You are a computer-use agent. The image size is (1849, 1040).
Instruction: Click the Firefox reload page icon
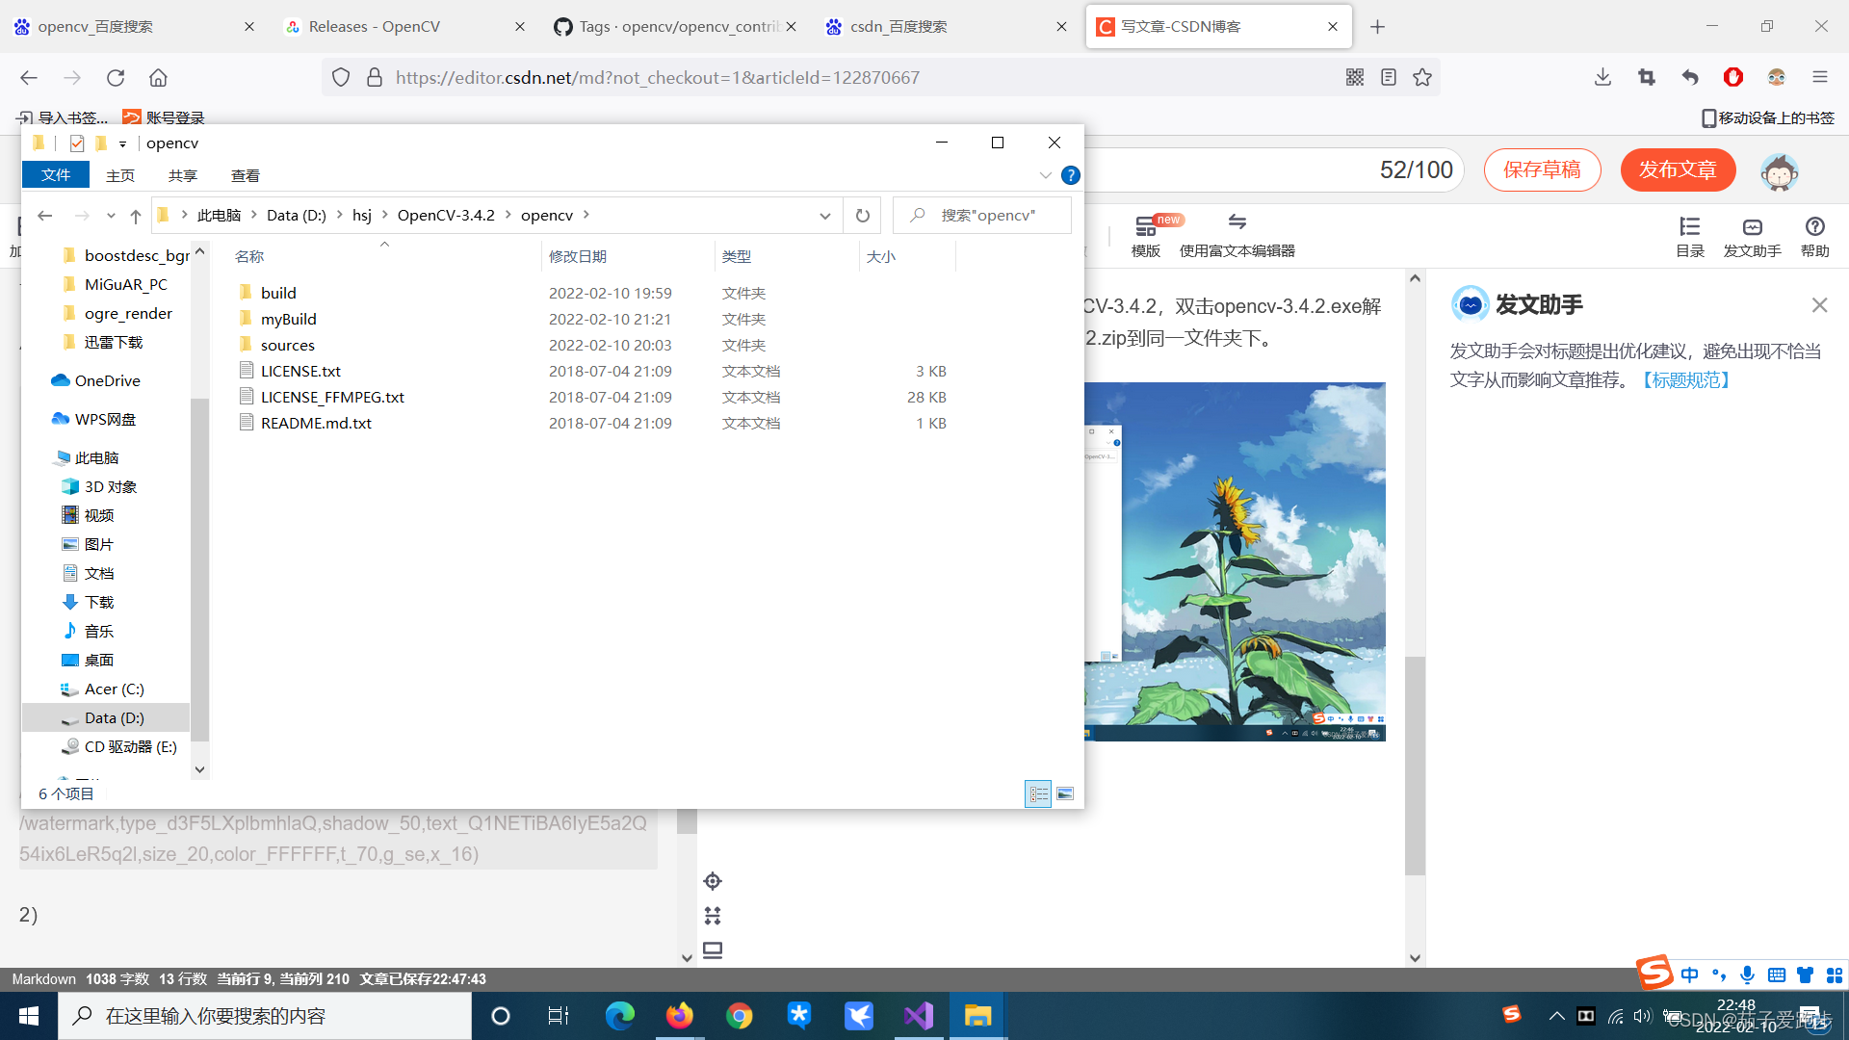click(116, 78)
